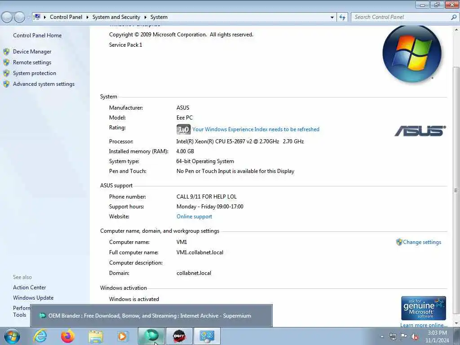
Task: Open the Windows Start menu
Action: 12,336
